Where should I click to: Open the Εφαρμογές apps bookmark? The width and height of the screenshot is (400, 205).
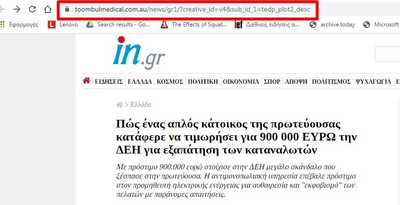click(x=19, y=25)
